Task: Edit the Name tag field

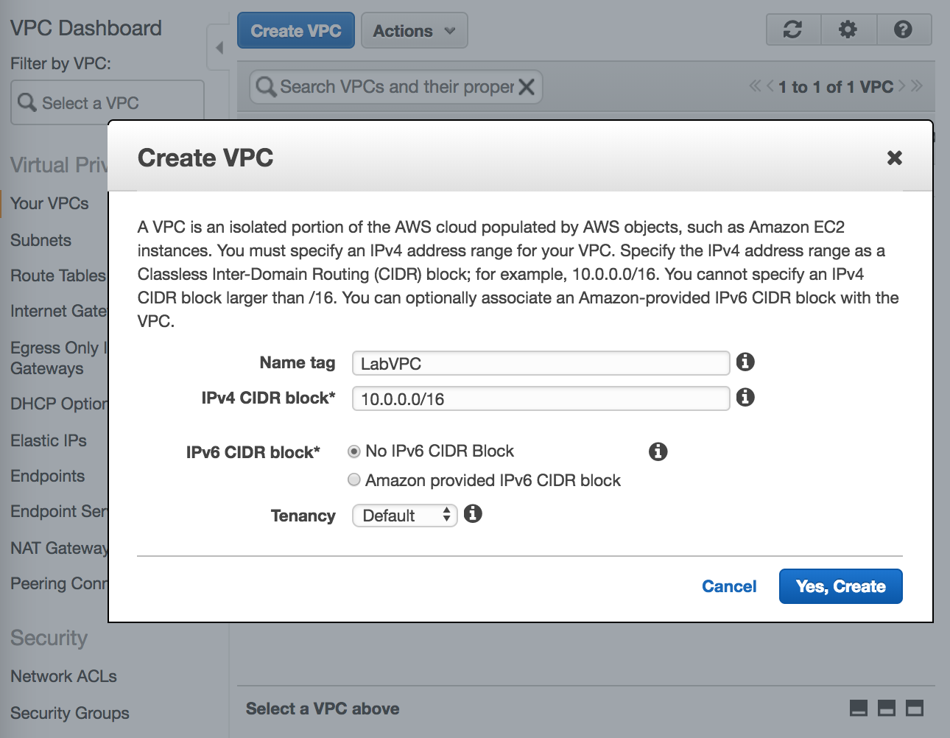Action: 541,363
